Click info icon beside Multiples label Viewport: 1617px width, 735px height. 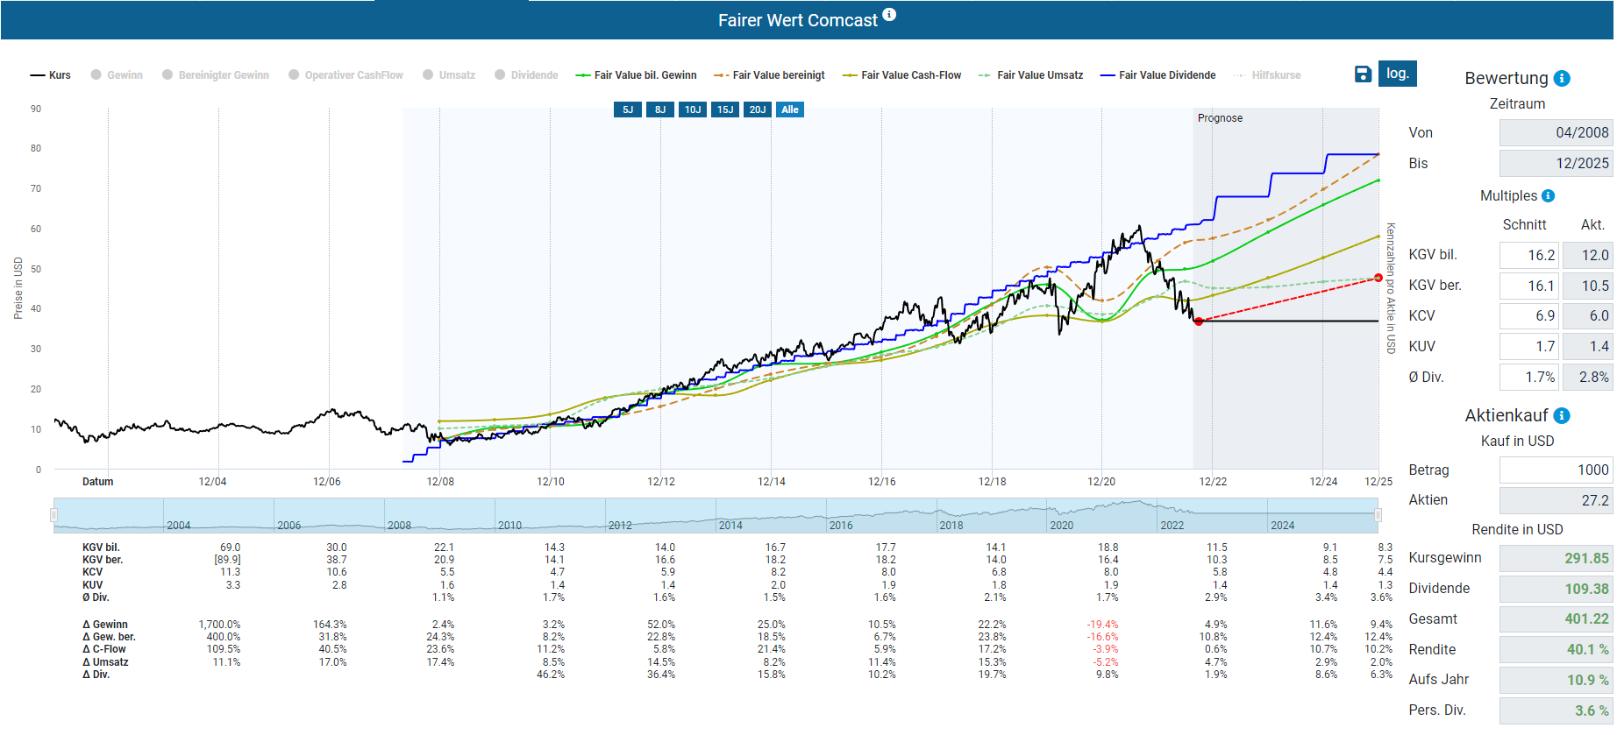point(1548,196)
